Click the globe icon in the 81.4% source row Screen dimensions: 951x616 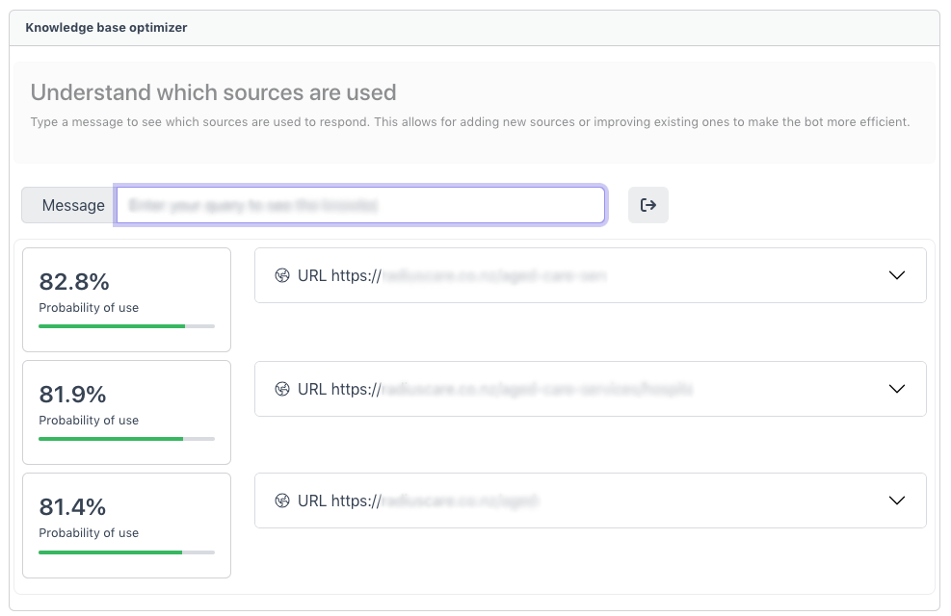[x=282, y=500]
